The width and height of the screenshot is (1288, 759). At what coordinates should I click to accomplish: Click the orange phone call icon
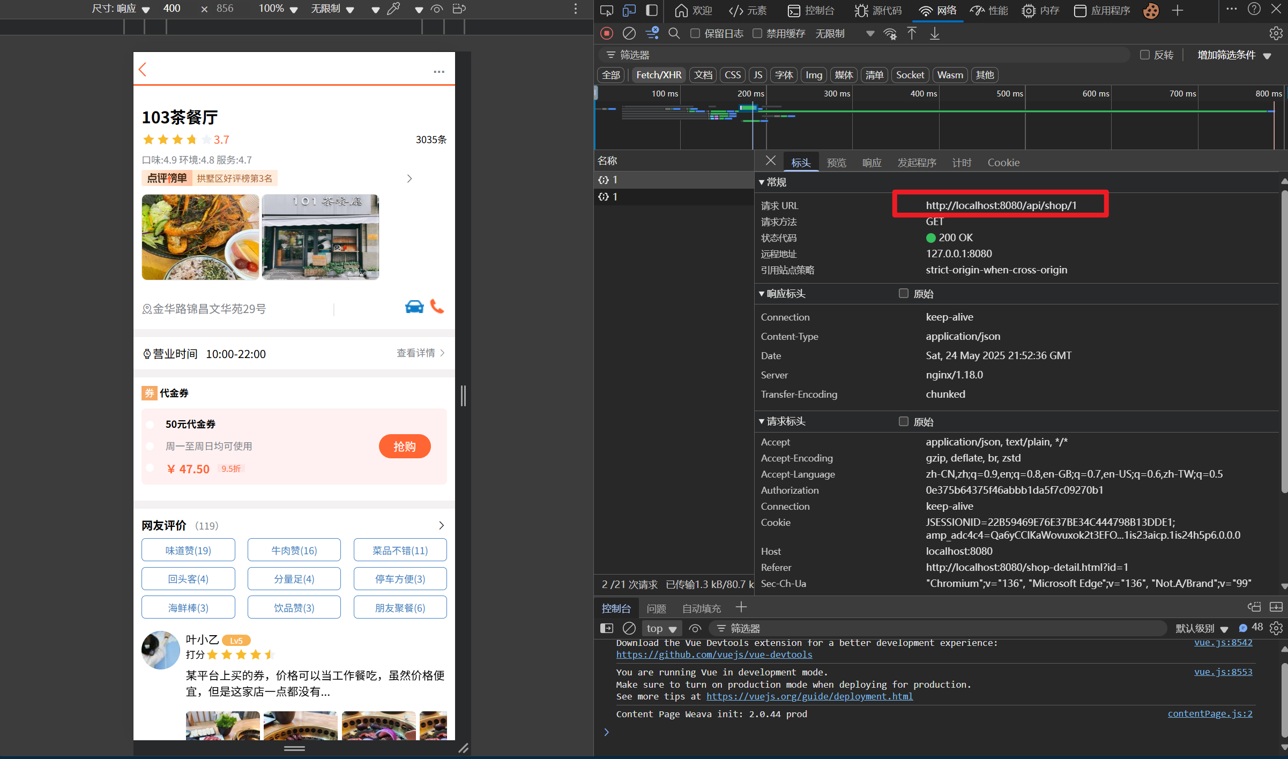437,307
